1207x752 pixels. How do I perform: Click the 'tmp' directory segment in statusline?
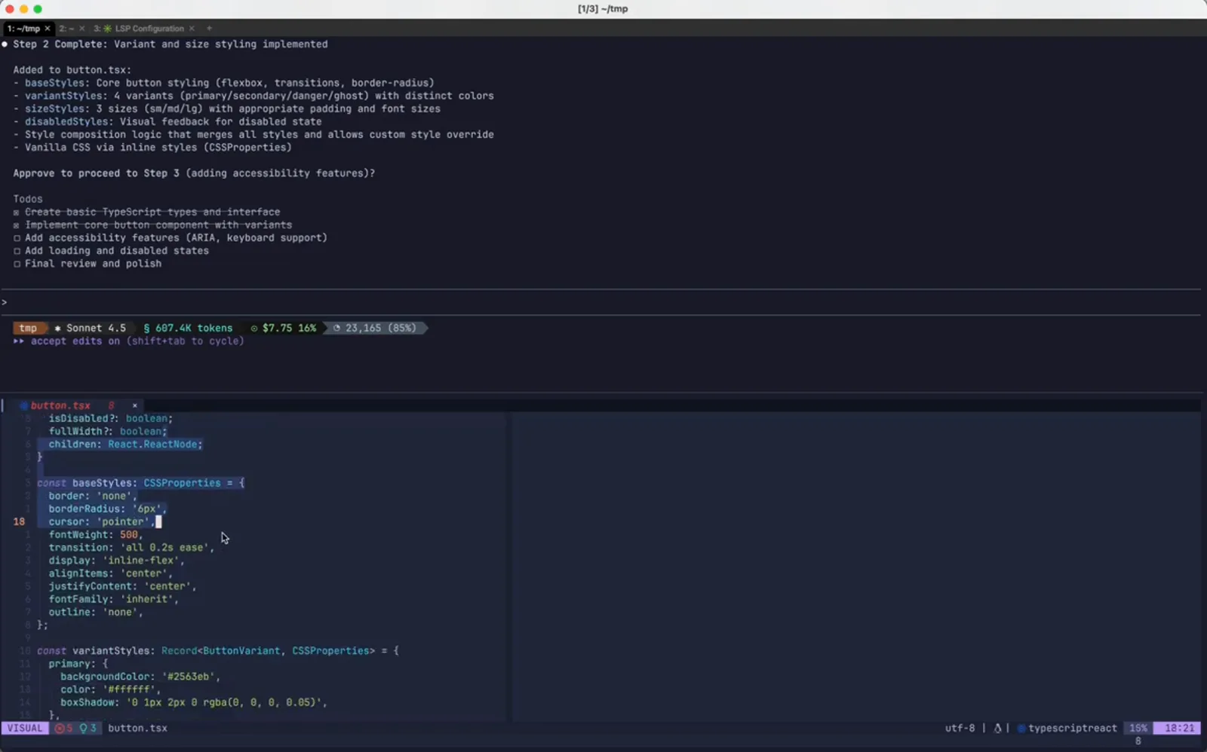coord(28,328)
